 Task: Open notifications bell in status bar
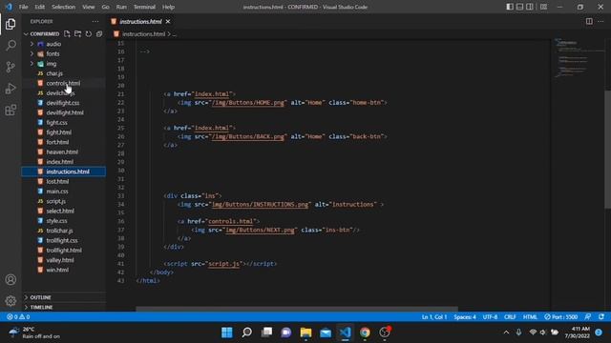pyautogui.click(x=601, y=317)
